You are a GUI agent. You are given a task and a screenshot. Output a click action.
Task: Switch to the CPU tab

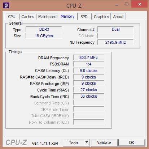tap(12, 17)
